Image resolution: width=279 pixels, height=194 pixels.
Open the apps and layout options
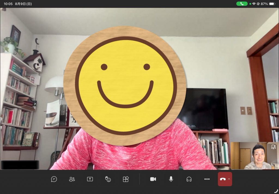[x=126, y=179]
